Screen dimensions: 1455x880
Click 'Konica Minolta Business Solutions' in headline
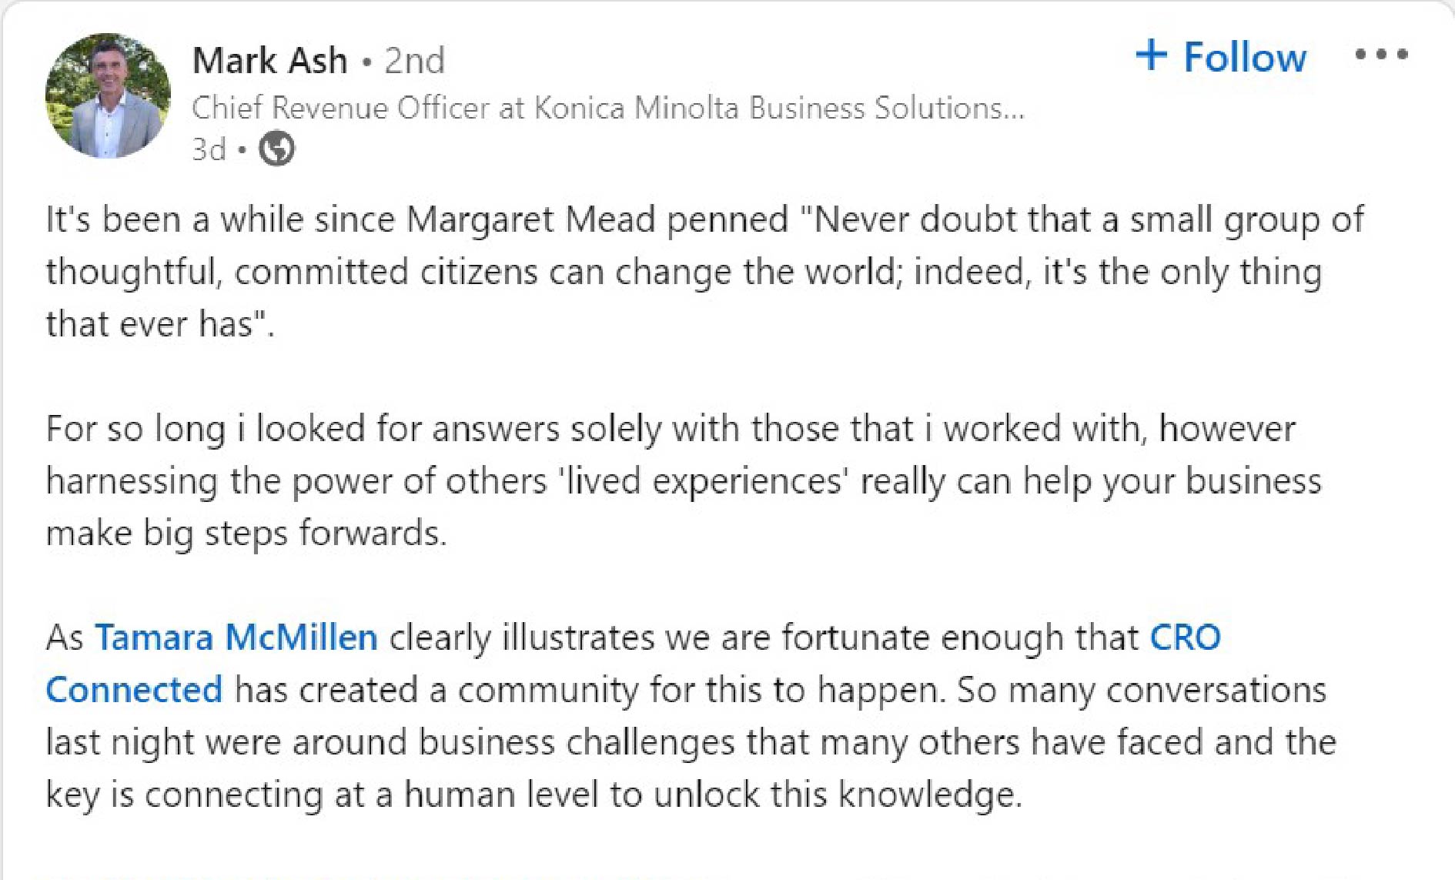[x=779, y=108]
